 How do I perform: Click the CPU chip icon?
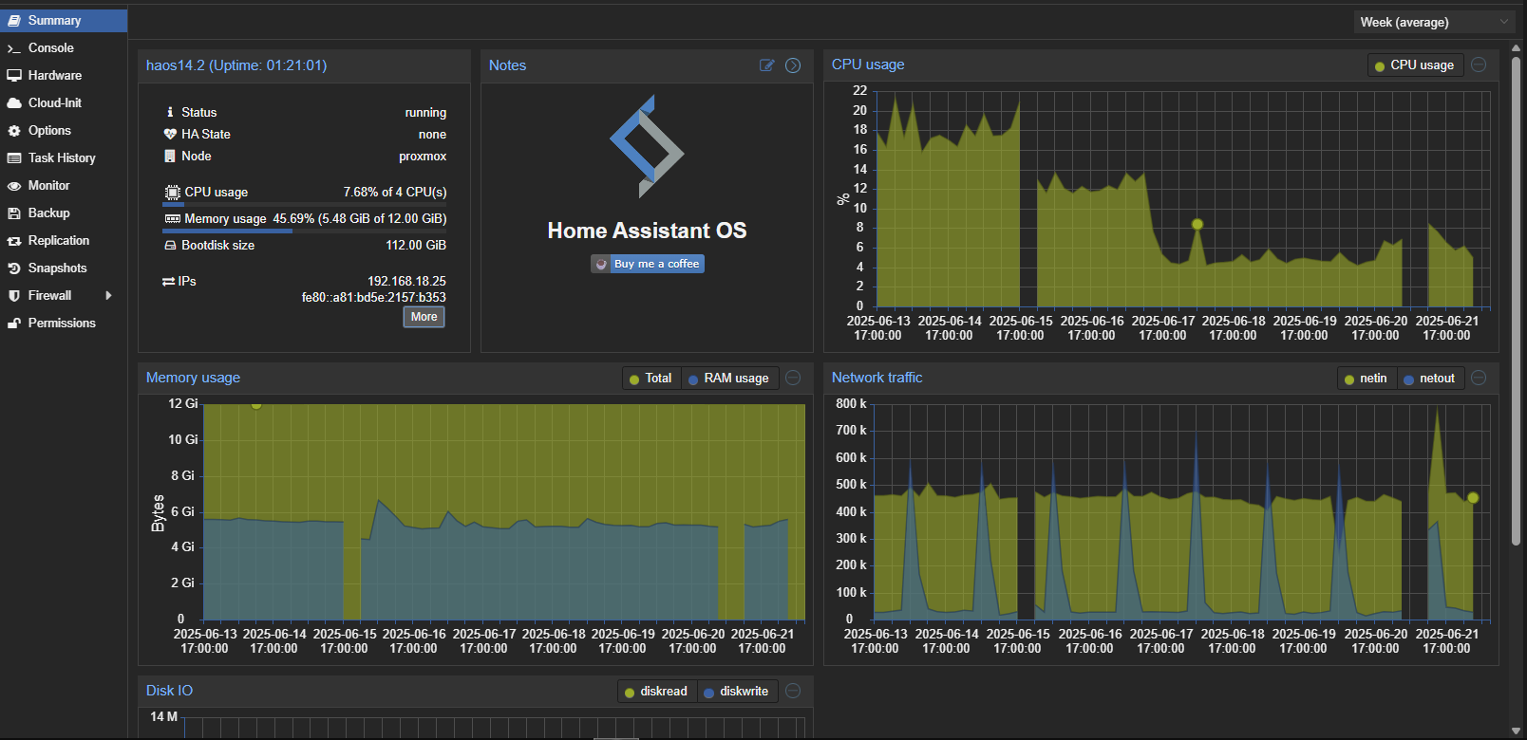172,192
